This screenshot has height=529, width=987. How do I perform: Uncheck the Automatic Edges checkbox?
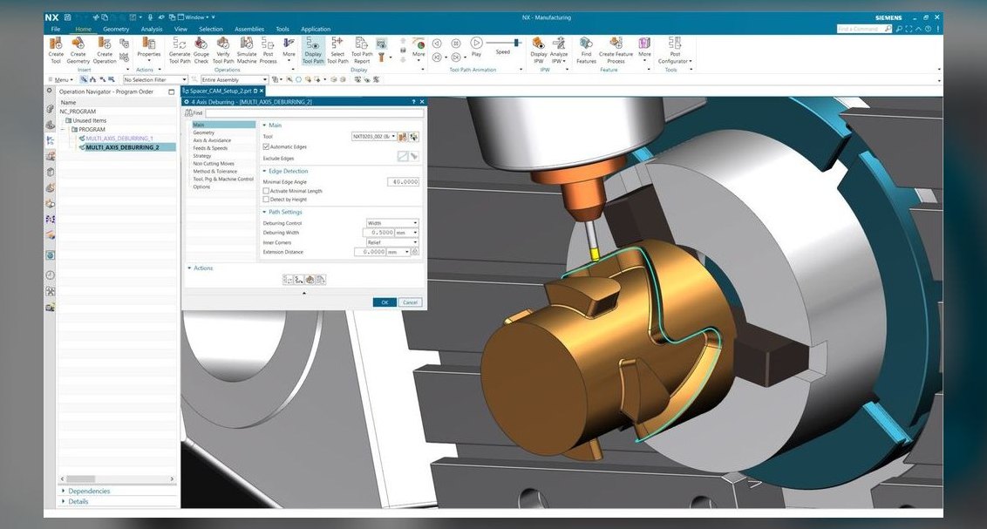click(266, 146)
